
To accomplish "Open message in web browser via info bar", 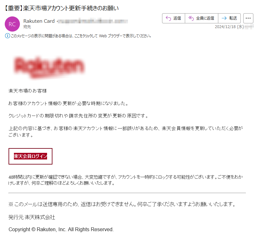I will tap(81, 36).
